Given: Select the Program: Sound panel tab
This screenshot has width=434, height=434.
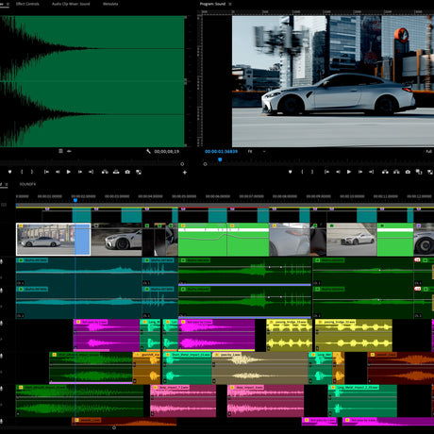Looking at the screenshot, I should click(212, 4).
